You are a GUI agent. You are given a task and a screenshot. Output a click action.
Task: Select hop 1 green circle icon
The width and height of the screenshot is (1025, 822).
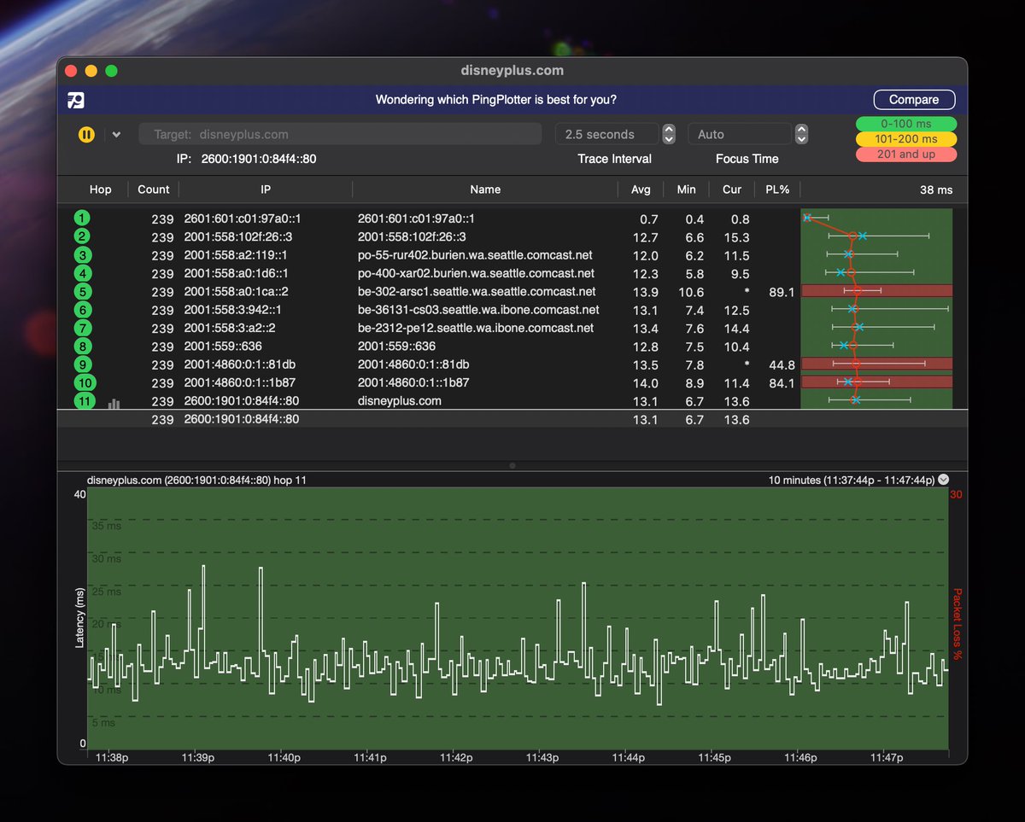(82, 219)
